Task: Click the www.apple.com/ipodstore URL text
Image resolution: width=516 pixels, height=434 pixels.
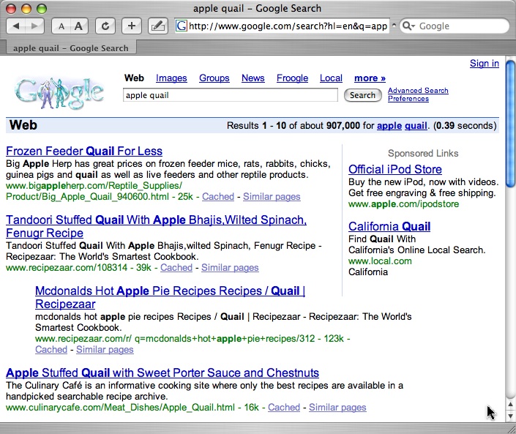Action: [403, 204]
